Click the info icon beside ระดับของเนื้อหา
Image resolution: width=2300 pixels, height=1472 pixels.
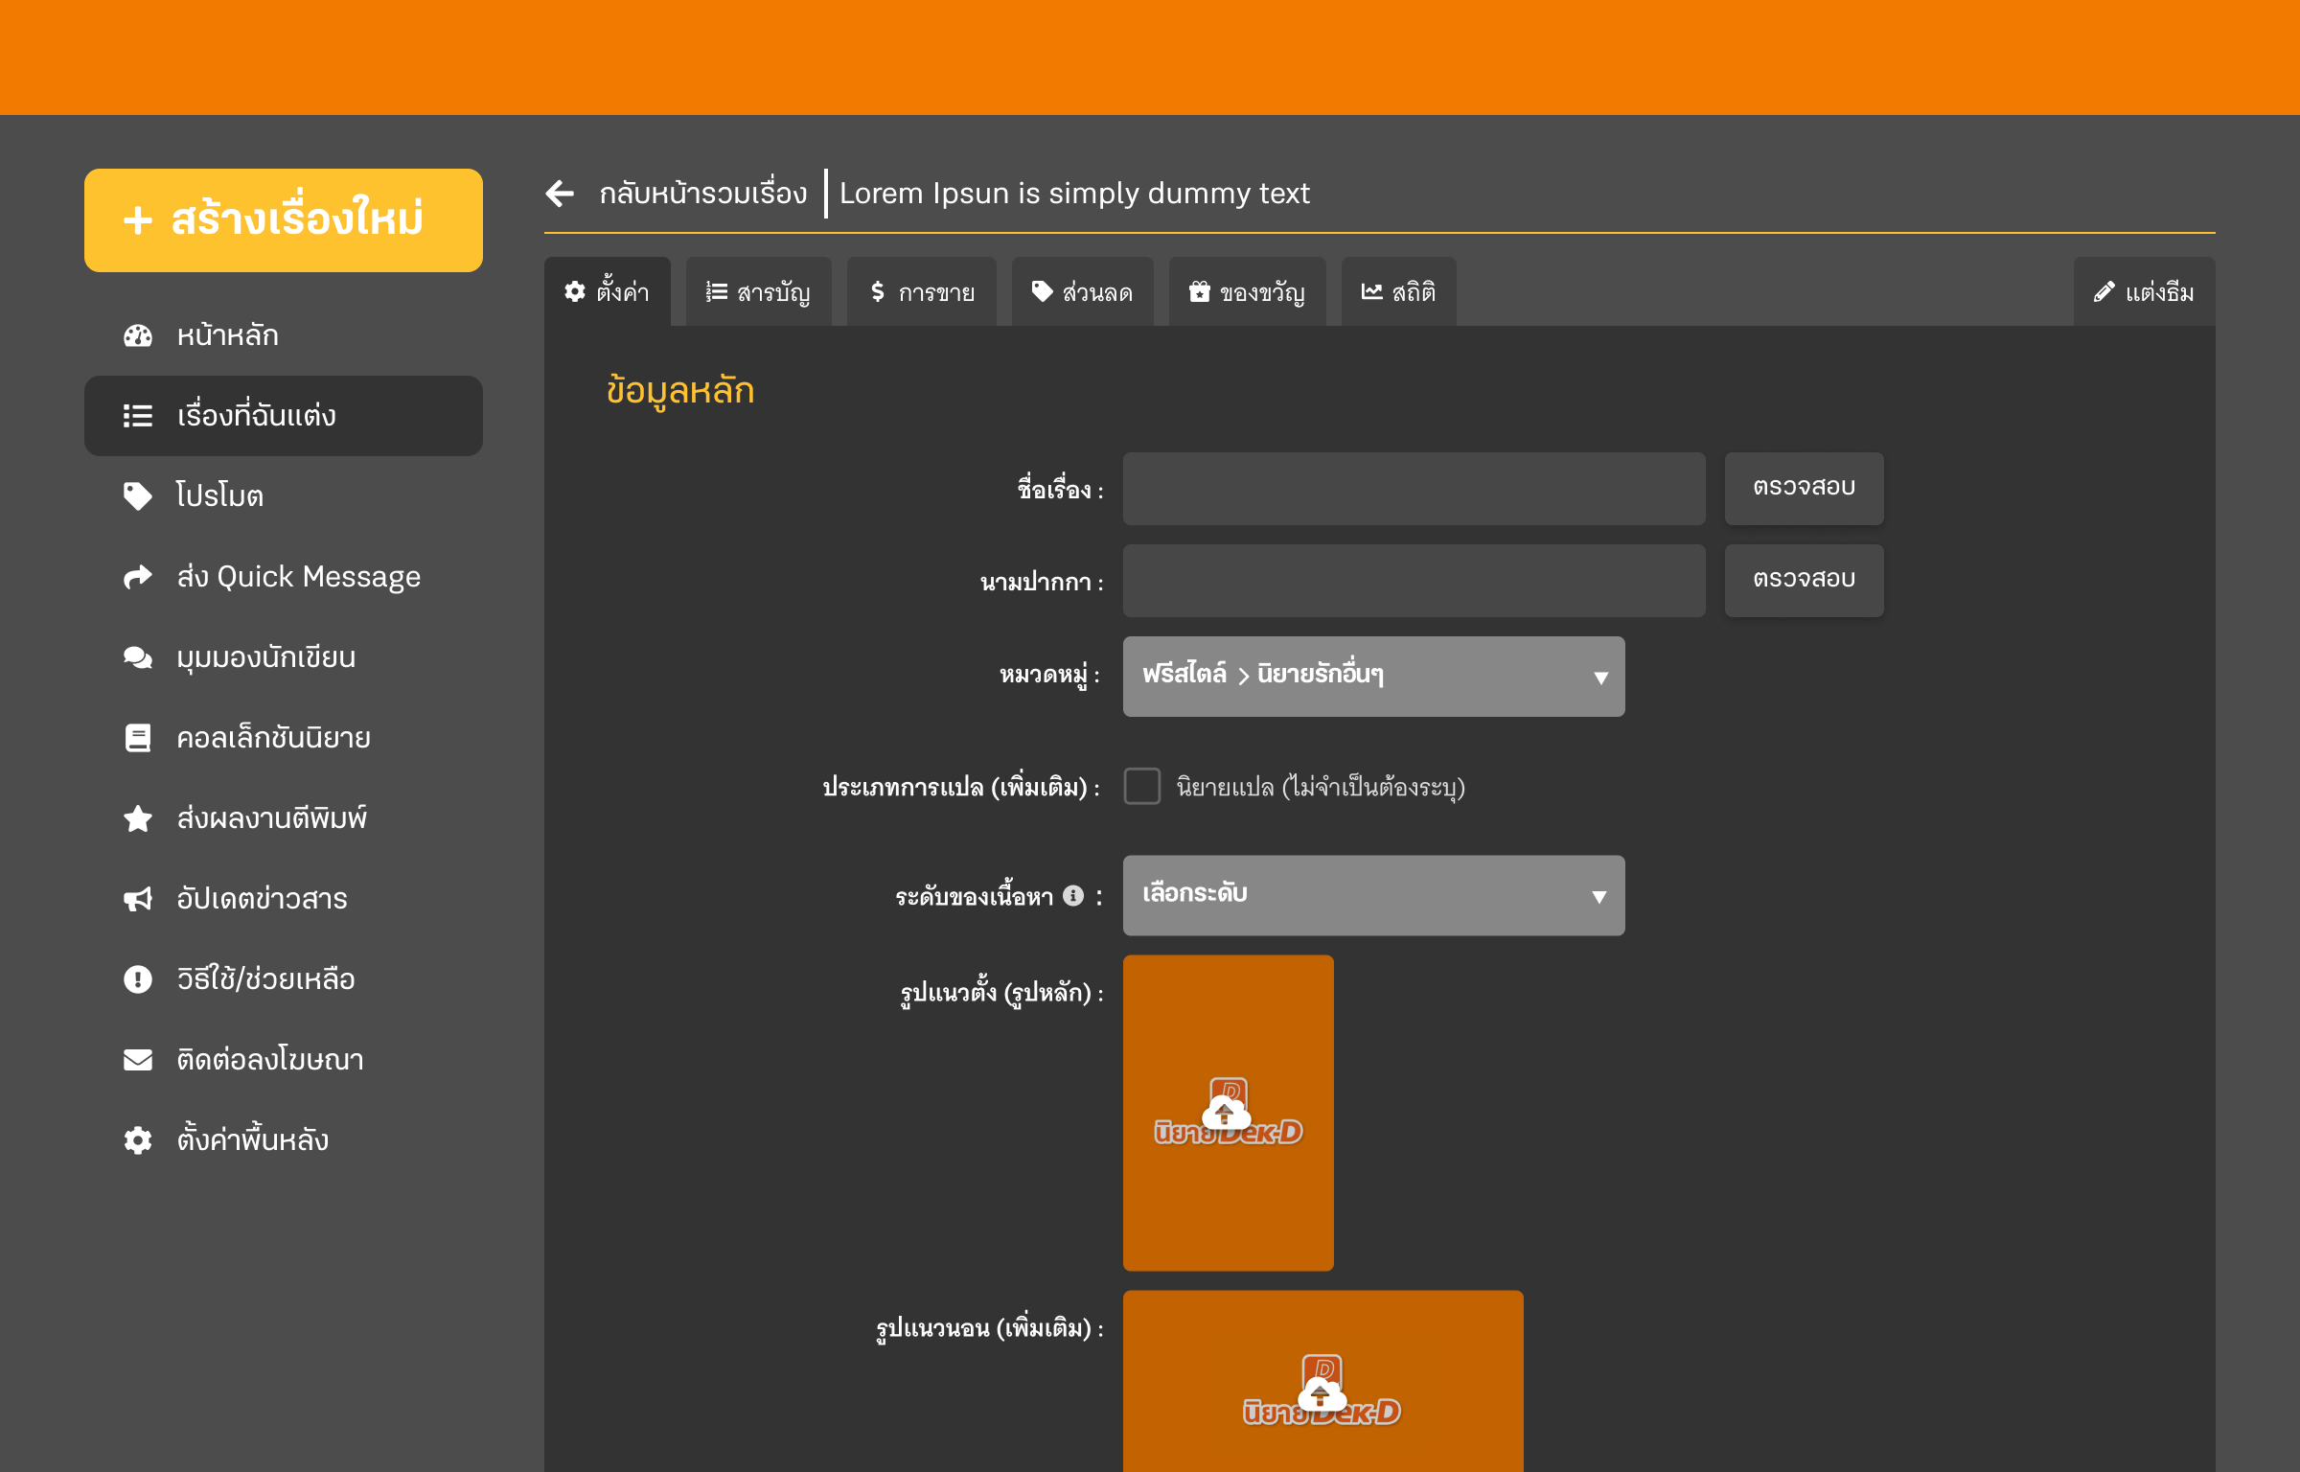1073,896
